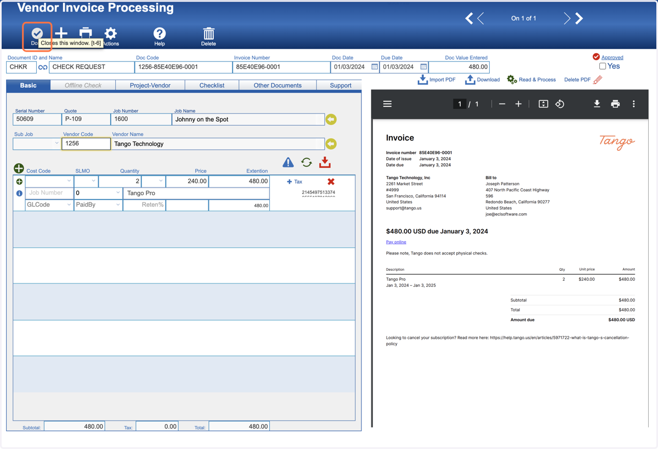This screenshot has width=658, height=449.
Task: Open the Project-Vendor tab
Action: point(150,86)
